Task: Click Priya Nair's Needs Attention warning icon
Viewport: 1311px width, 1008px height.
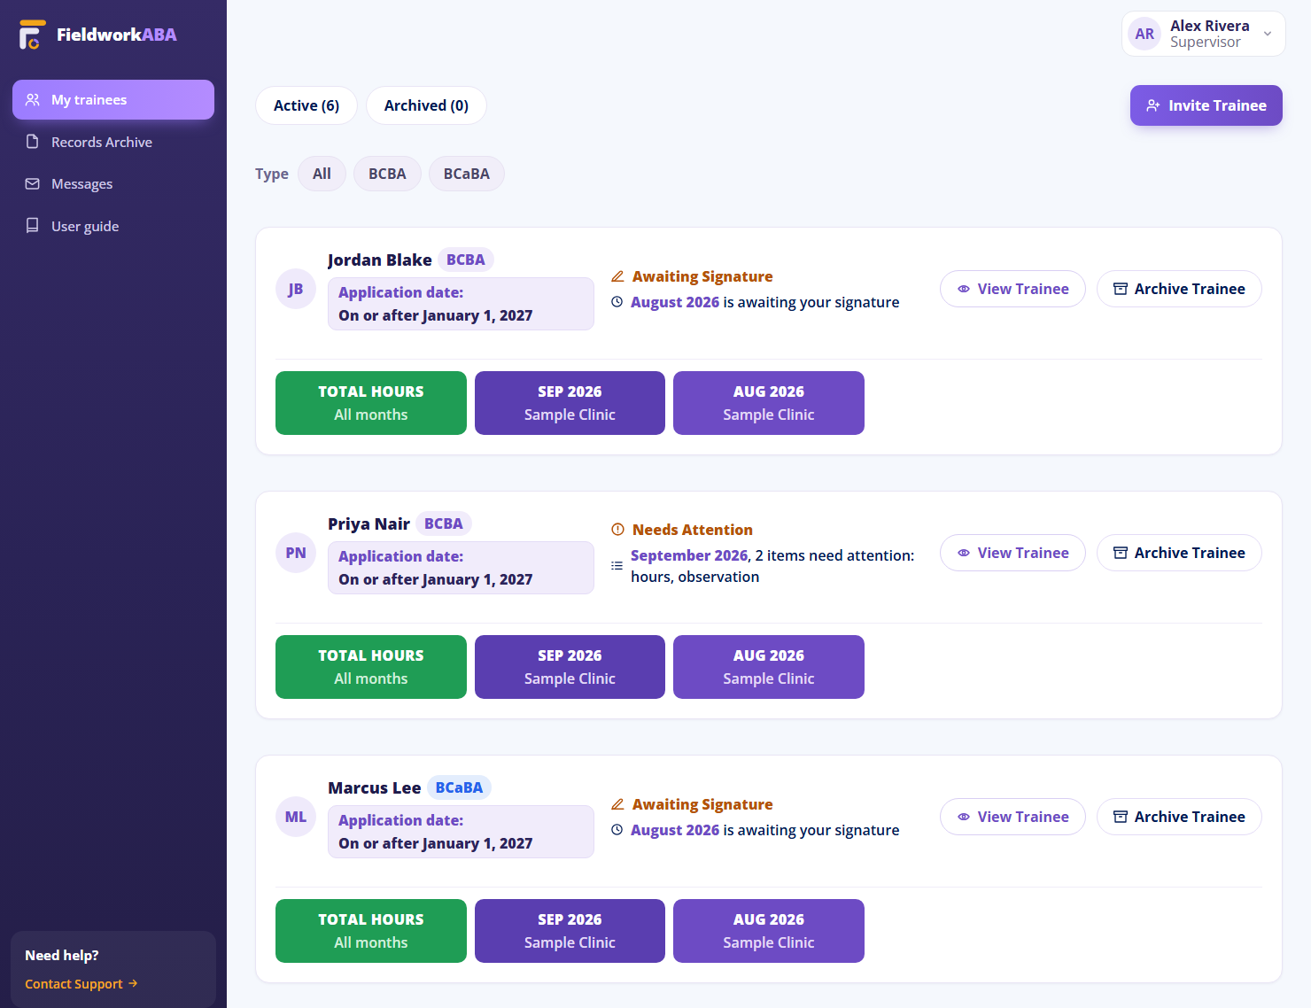Action: (x=617, y=530)
